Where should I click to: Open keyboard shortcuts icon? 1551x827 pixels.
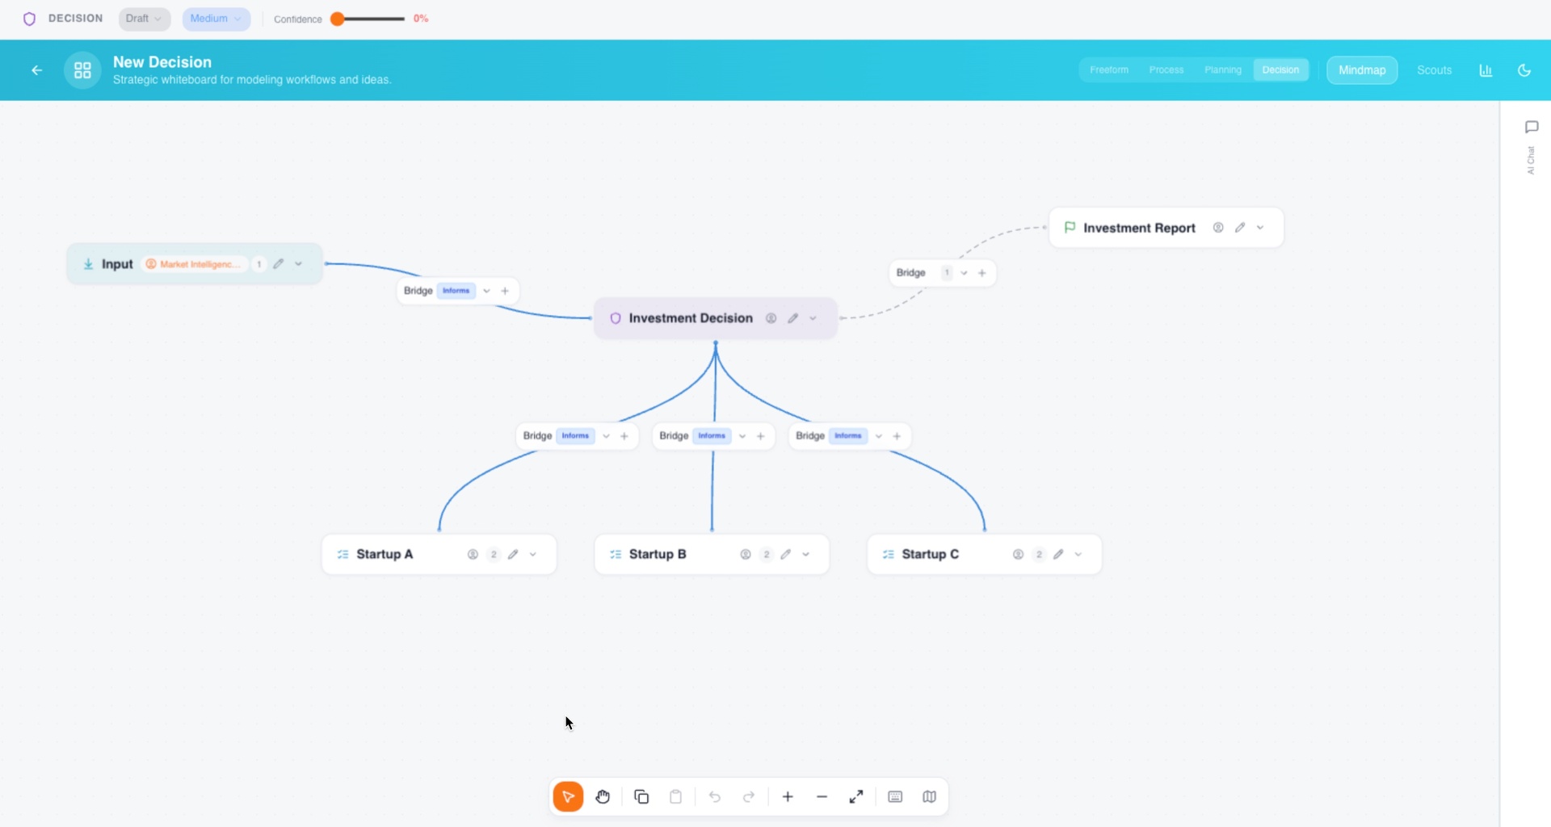pyautogui.click(x=895, y=797)
